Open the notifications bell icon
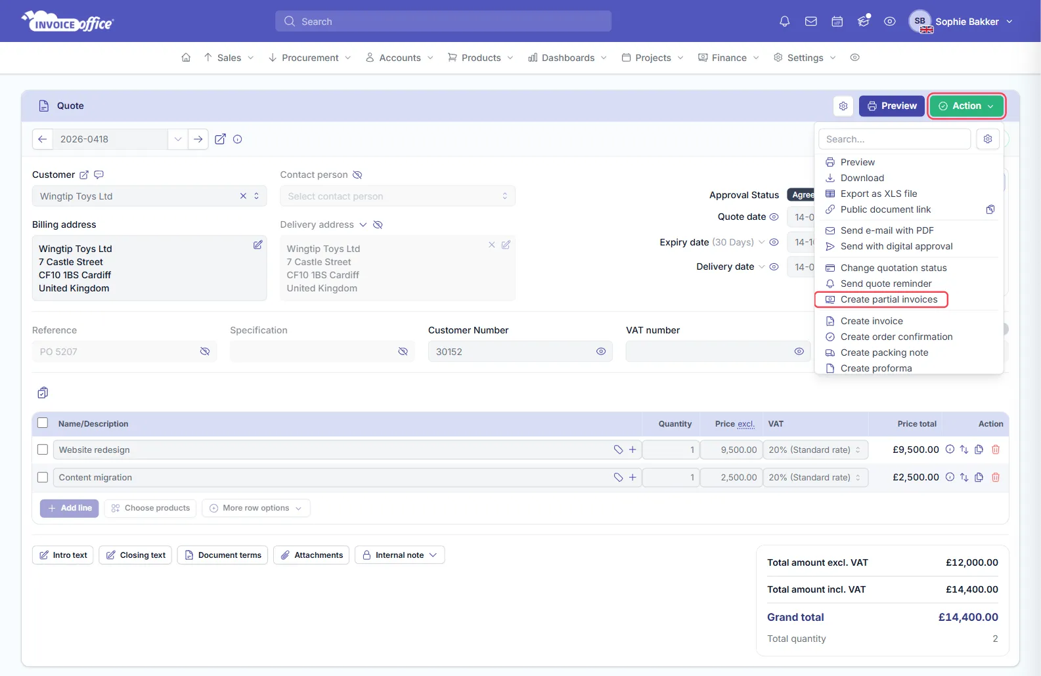This screenshot has width=1041, height=676. (784, 22)
